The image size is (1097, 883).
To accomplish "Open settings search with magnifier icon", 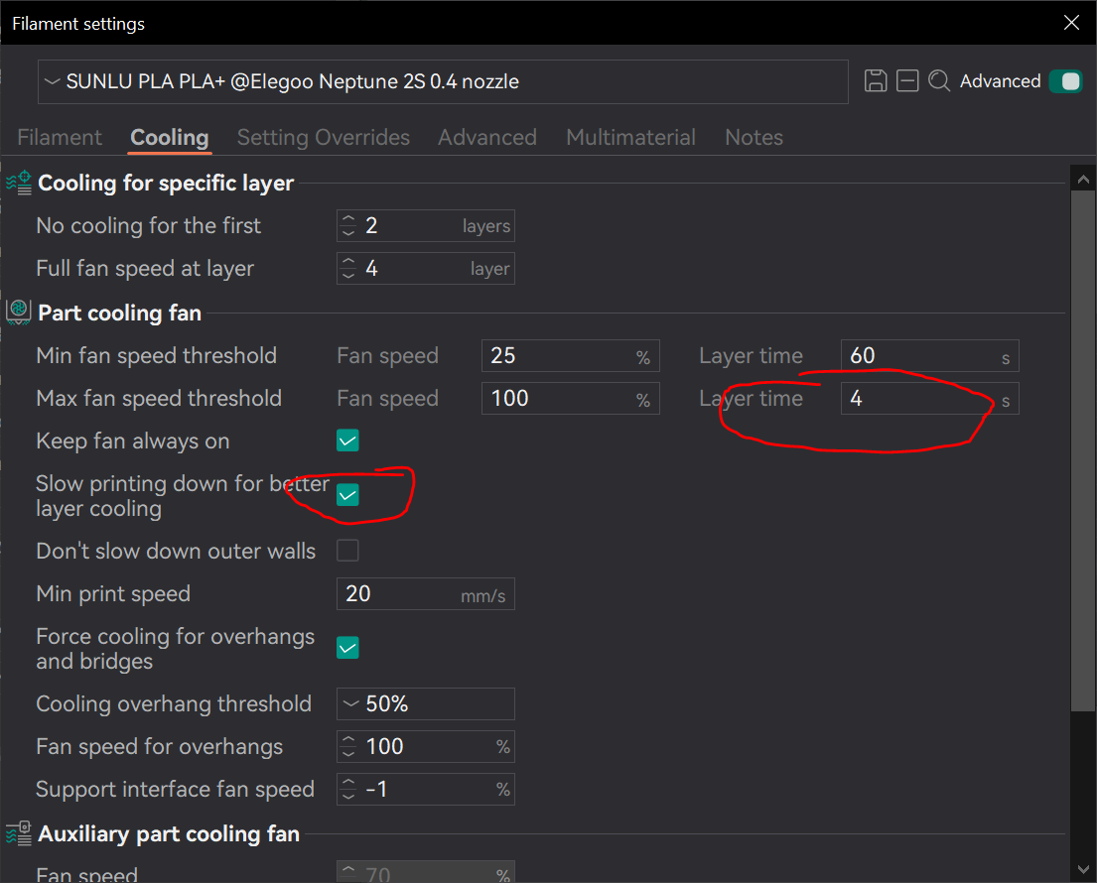I will [939, 81].
